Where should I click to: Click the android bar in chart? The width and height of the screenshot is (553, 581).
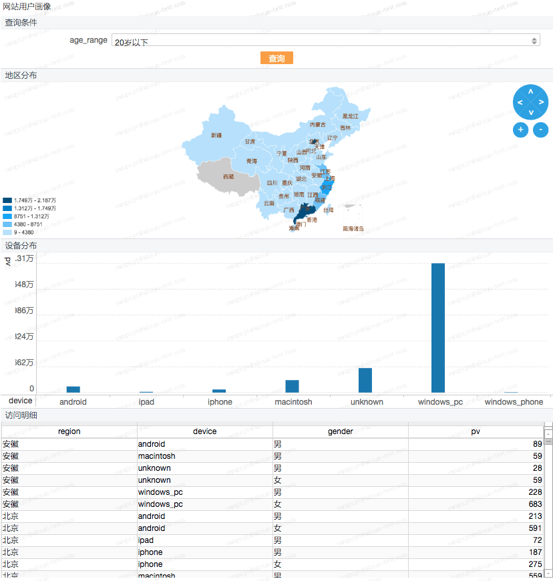(x=73, y=389)
